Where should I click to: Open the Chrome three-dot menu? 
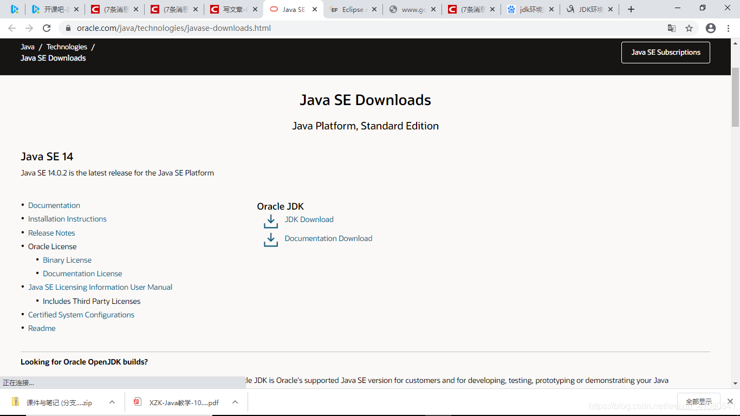pyautogui.click(x=729, y=28)
